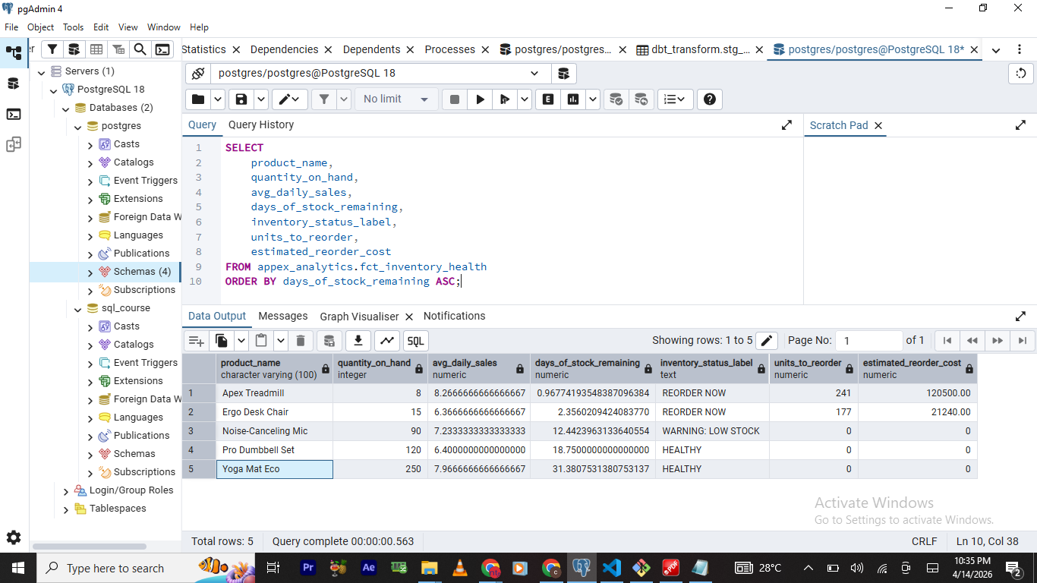
Task: Open the Object menu
Action: click(40, 27)
